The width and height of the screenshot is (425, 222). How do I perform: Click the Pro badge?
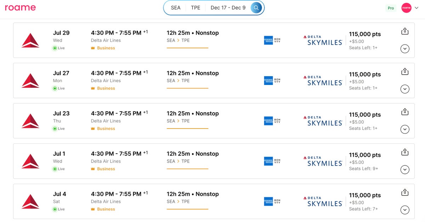pyautogui.click(x=391, y=8)
